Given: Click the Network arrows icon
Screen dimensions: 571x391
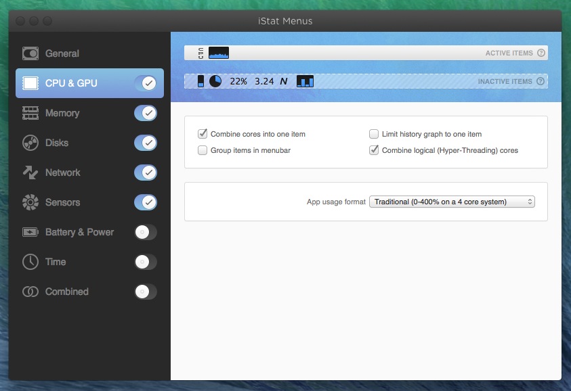Looking at the screenshot, I should coord(30,172).
